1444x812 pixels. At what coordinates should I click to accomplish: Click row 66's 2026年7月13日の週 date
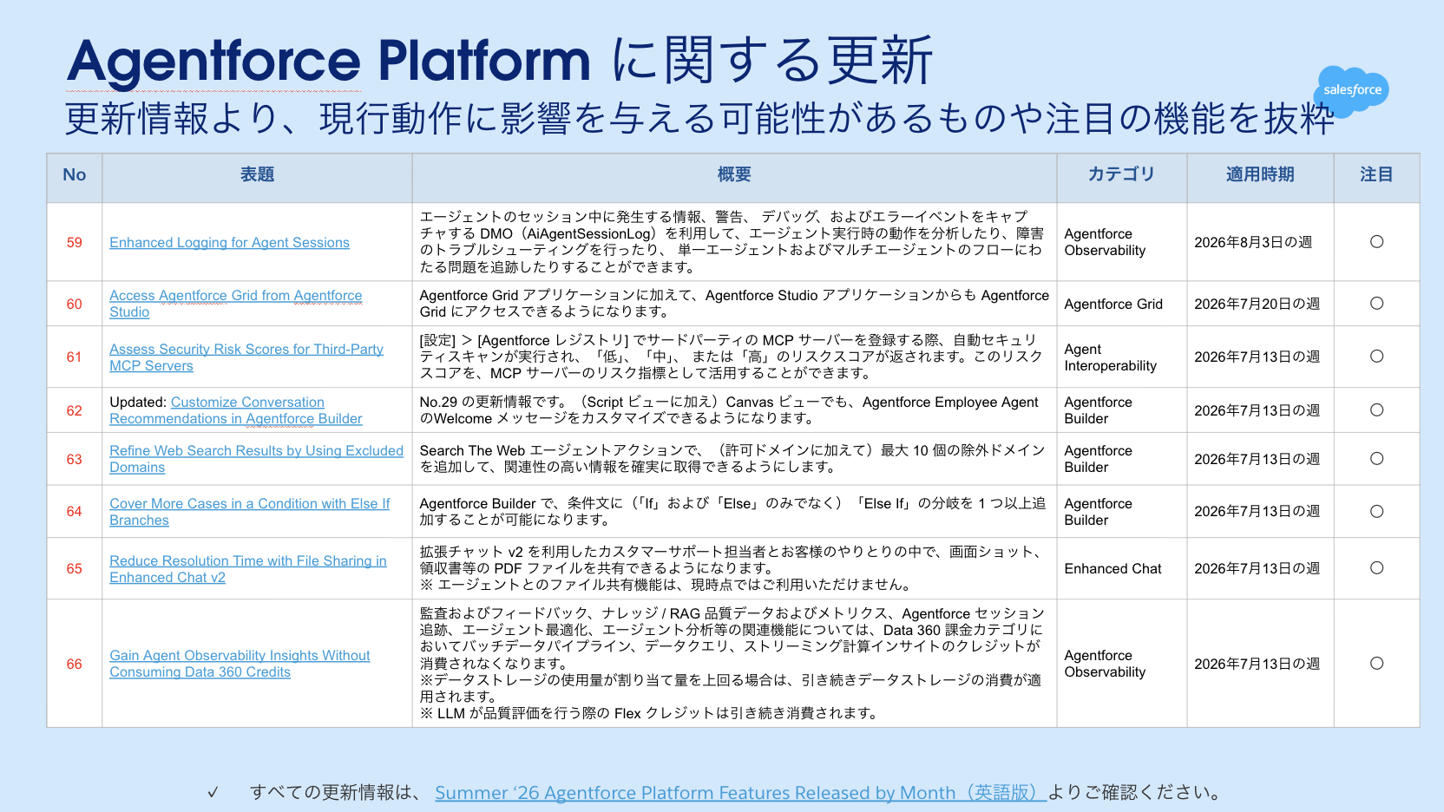pyautogui.click(x=1257, y=664)
